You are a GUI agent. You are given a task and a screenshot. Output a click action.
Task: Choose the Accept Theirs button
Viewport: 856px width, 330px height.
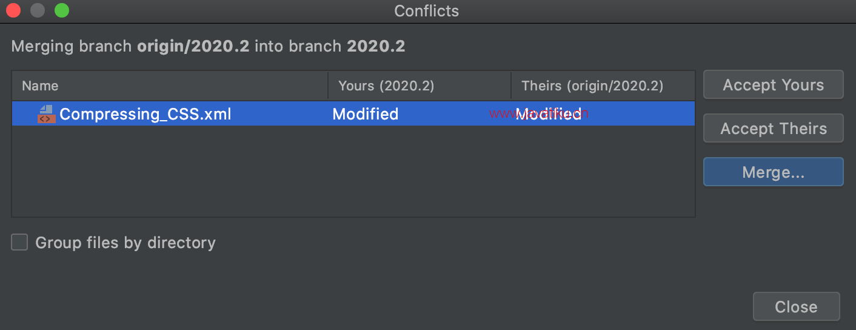pos(773,129)
